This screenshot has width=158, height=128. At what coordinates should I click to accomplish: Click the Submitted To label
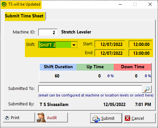(x=21, y=89)
